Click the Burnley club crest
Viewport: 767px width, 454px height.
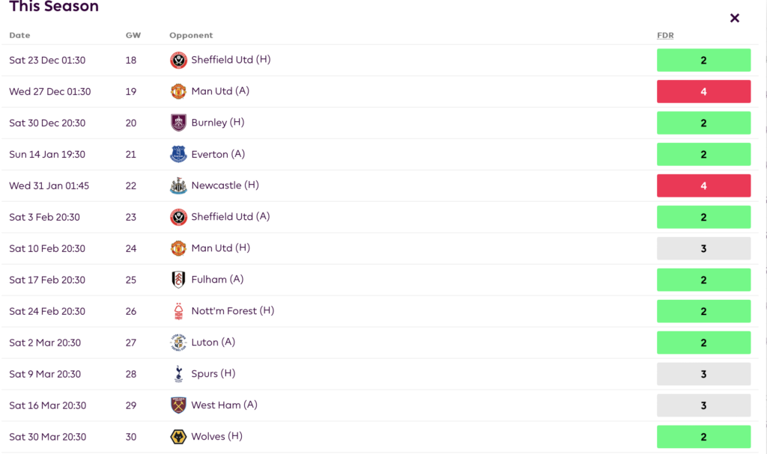coord(178,123)
